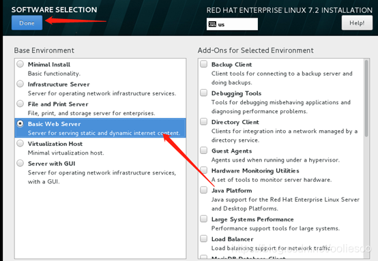Click the us keyboard layout indicator

click(x=232, y=24)
